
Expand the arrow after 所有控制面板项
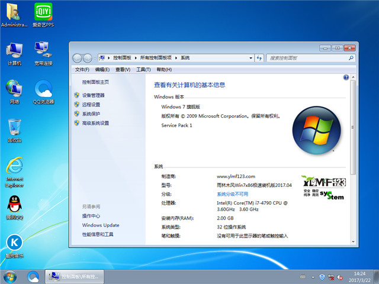(x=176, y=58)
